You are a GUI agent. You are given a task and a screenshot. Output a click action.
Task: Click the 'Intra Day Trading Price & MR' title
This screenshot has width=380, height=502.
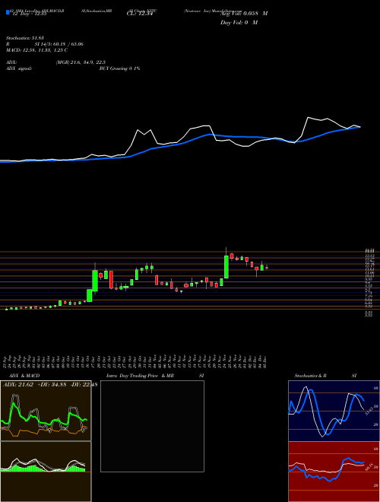click(140, 376)
